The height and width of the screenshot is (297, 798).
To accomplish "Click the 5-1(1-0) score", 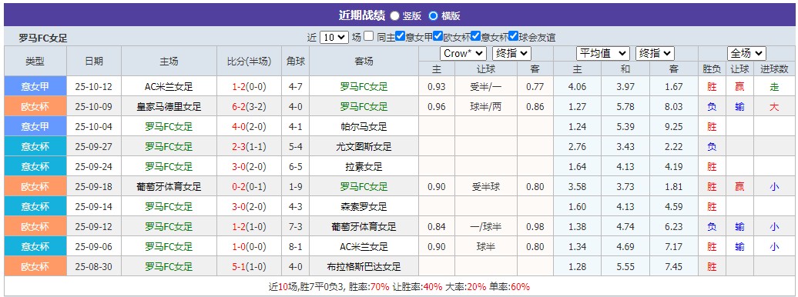I will 250,267.
